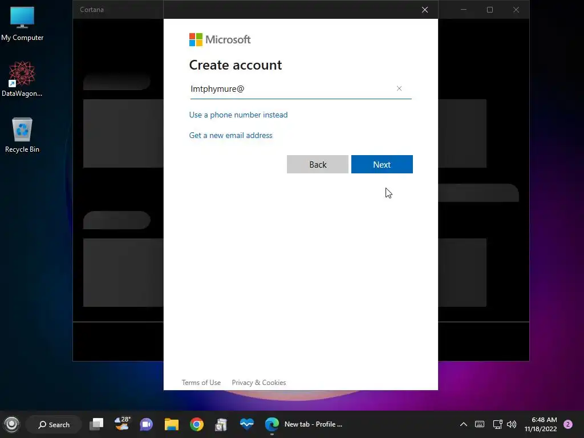Image resolution: width=584 pixels, height=438 pixels.
Task: Open the heartbeat monitor app icon
Action: coord(246,424)
